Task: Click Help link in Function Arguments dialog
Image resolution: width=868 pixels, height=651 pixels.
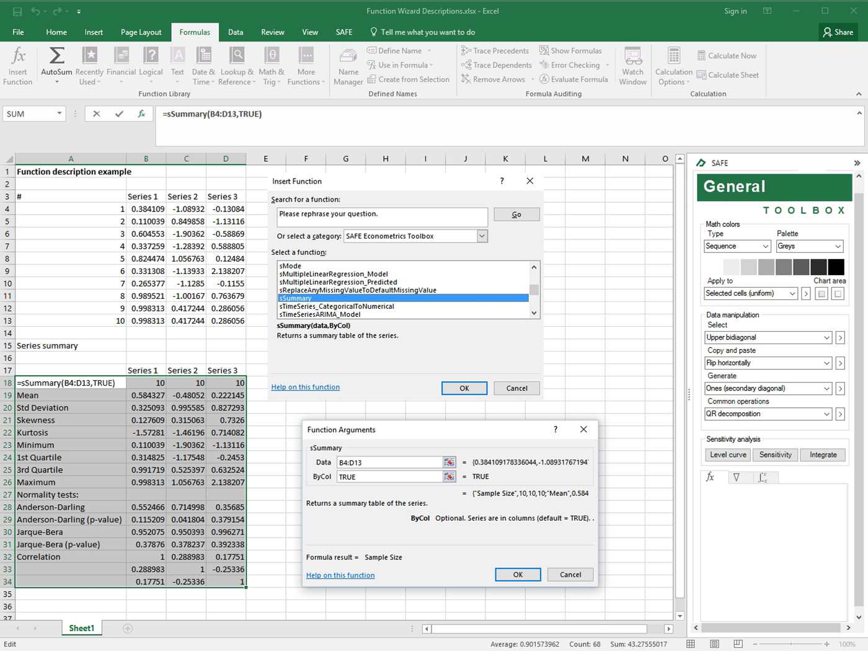Action: pos(340,575)
